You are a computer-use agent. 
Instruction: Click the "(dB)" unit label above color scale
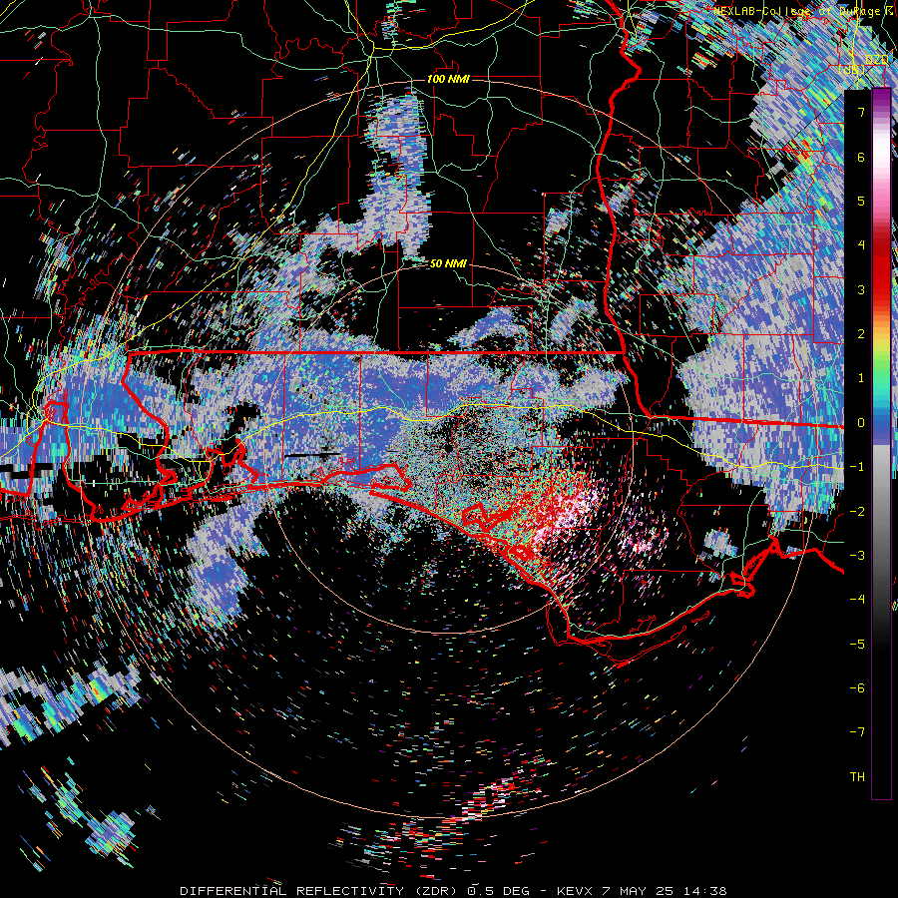pos(852,69)
